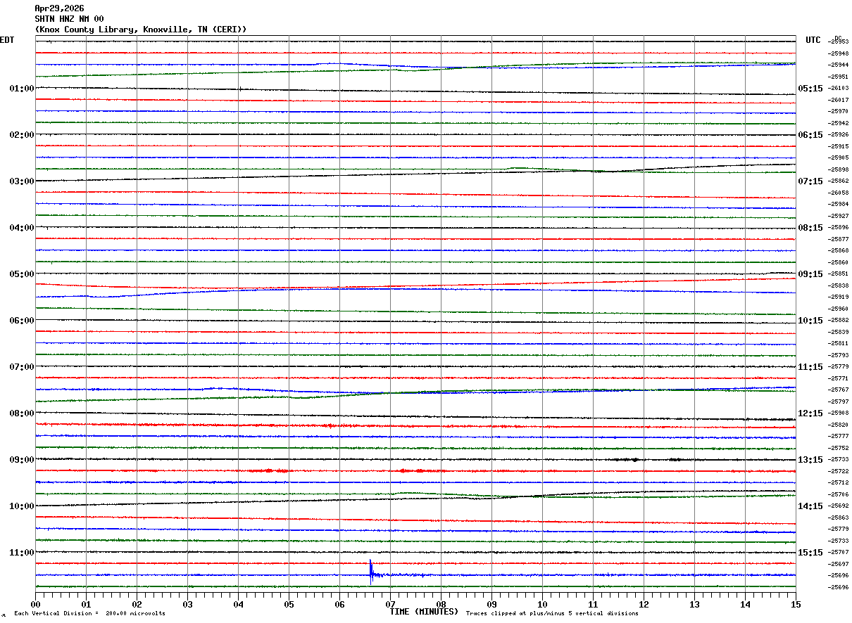Viewport: 852px width, 623px height.
Task: Click the DC offset value '-25882'
Action: click(x=839, y=320)
